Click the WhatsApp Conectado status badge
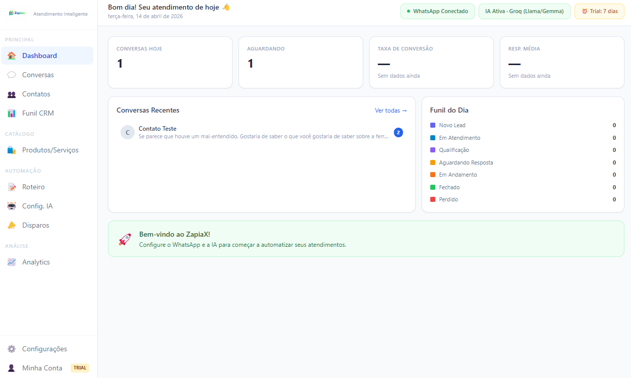 pos(437,11)
